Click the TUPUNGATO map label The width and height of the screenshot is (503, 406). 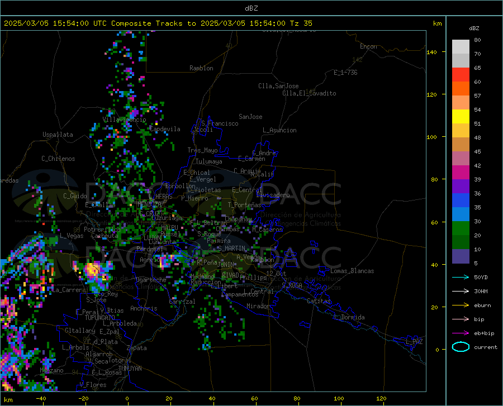(100, 318)
